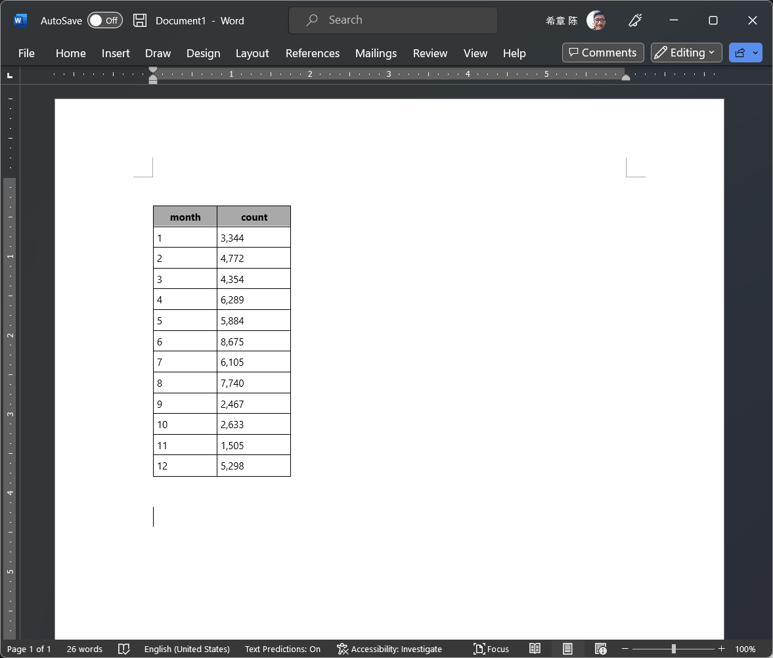Expand the Editing mode dropdown
This screenshot has width=773, height=658.
click(686, 53)
